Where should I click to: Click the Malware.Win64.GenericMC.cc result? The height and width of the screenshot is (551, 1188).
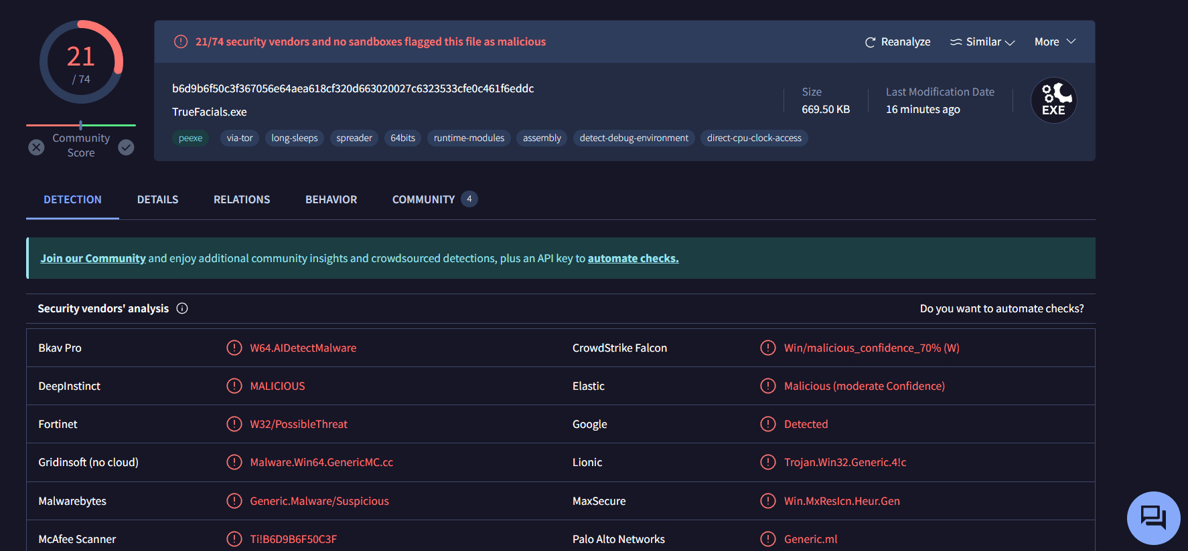(x=321, y=462)
